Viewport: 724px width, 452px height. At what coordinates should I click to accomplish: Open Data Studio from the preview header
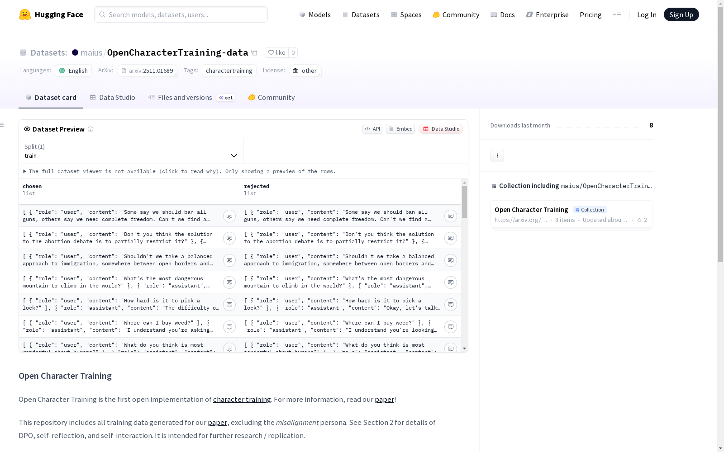[x=441, y=129]
